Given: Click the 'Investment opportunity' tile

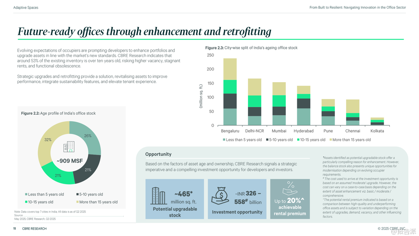Looking at the screenshot, I should [237, 199].
